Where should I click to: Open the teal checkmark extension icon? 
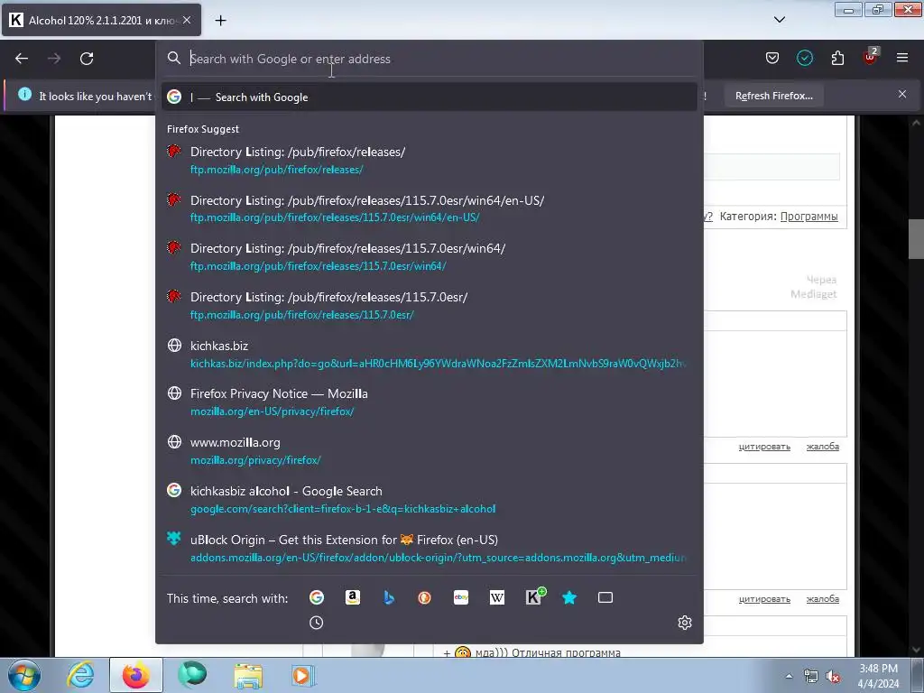(805, 58)
